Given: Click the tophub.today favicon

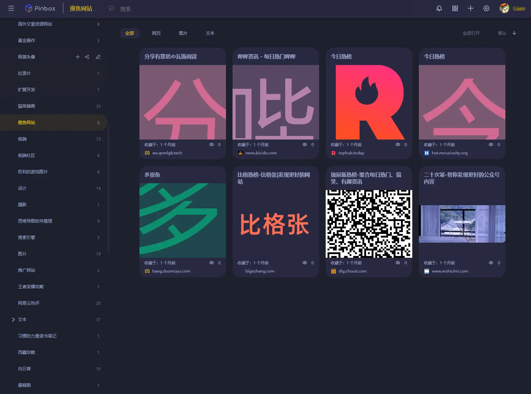Looking at the screenshot, I should tap(334, 153).
